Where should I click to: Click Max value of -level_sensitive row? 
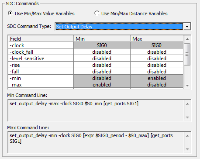pos(157,59)
